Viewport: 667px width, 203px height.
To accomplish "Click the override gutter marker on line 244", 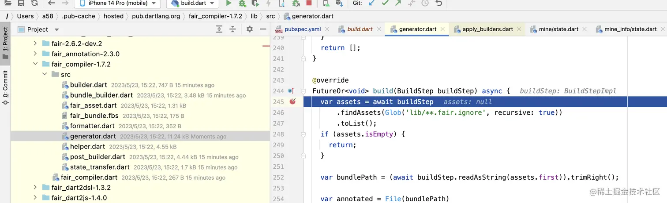I will click(x=291, y=91).
